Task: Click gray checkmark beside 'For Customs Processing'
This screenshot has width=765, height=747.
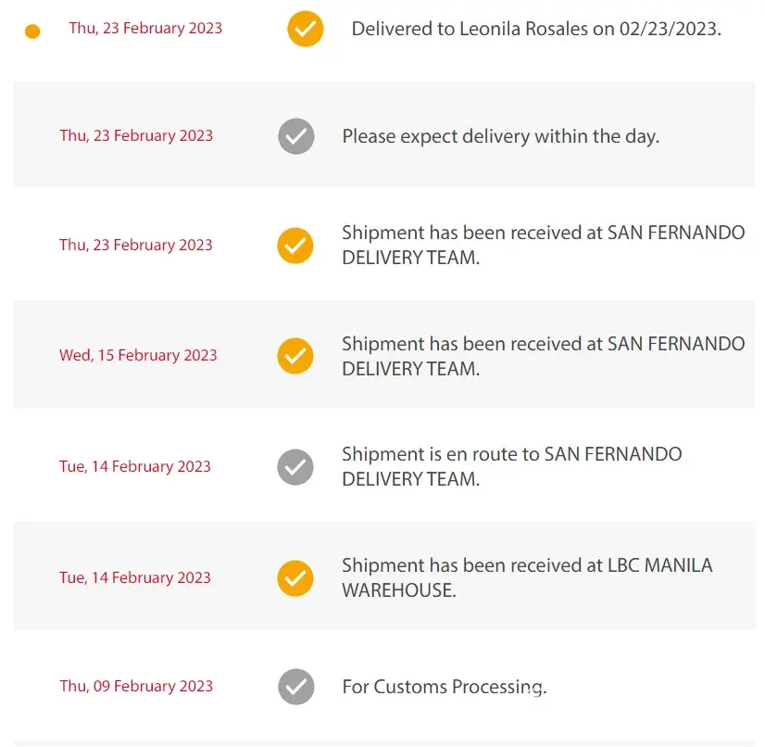Action: point(295,687)
